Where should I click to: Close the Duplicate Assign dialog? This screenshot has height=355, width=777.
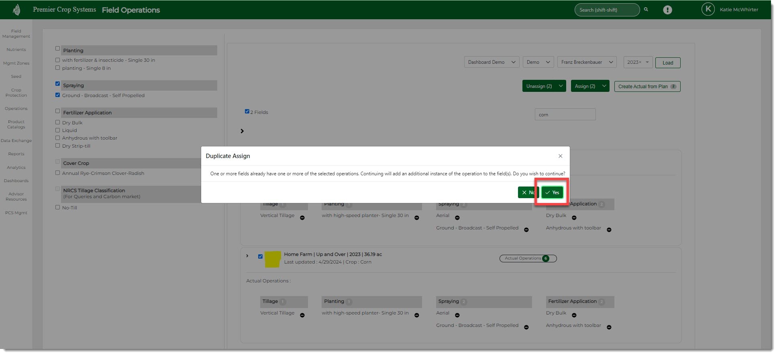[x=560, y=156]
